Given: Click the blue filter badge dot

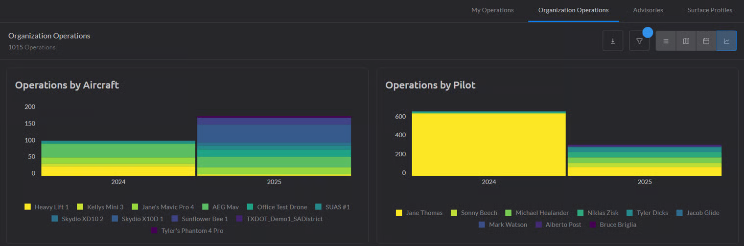Looking at the screenshot, I should point(648,33).
